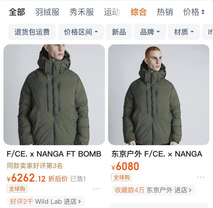Viewport: 213px width, 208px height.
Task: Expand the 价格区间 dropdown
Action: coord(81,32)
